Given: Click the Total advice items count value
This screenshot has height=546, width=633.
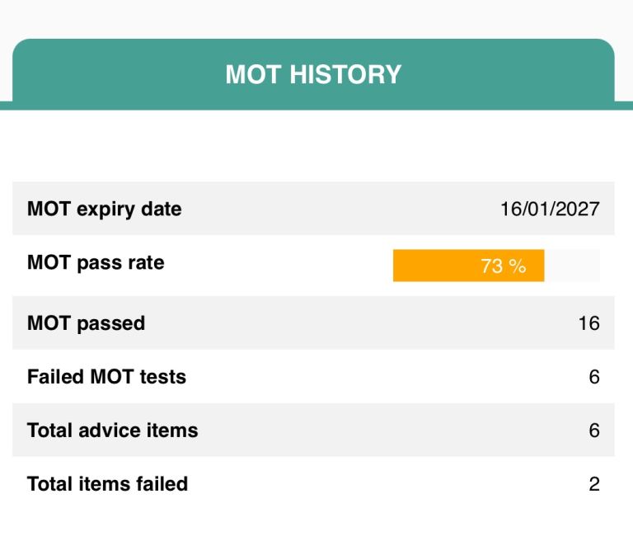Looking at the screenshot, I should tap(593, 430).
